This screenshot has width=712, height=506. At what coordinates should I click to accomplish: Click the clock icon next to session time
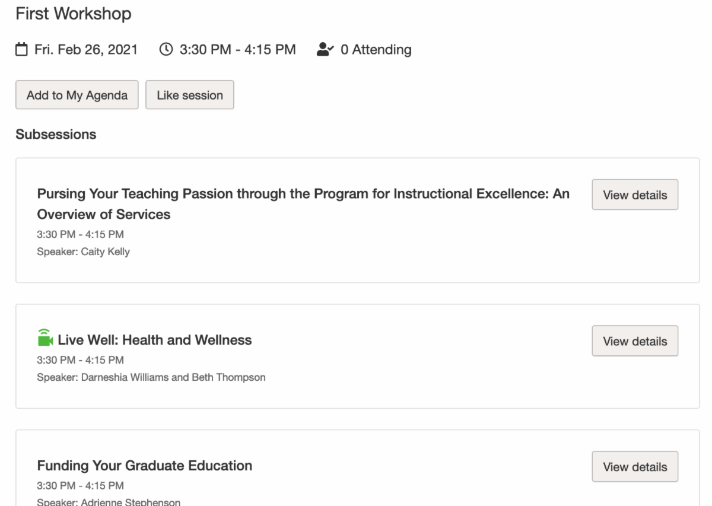pos(166,50)
